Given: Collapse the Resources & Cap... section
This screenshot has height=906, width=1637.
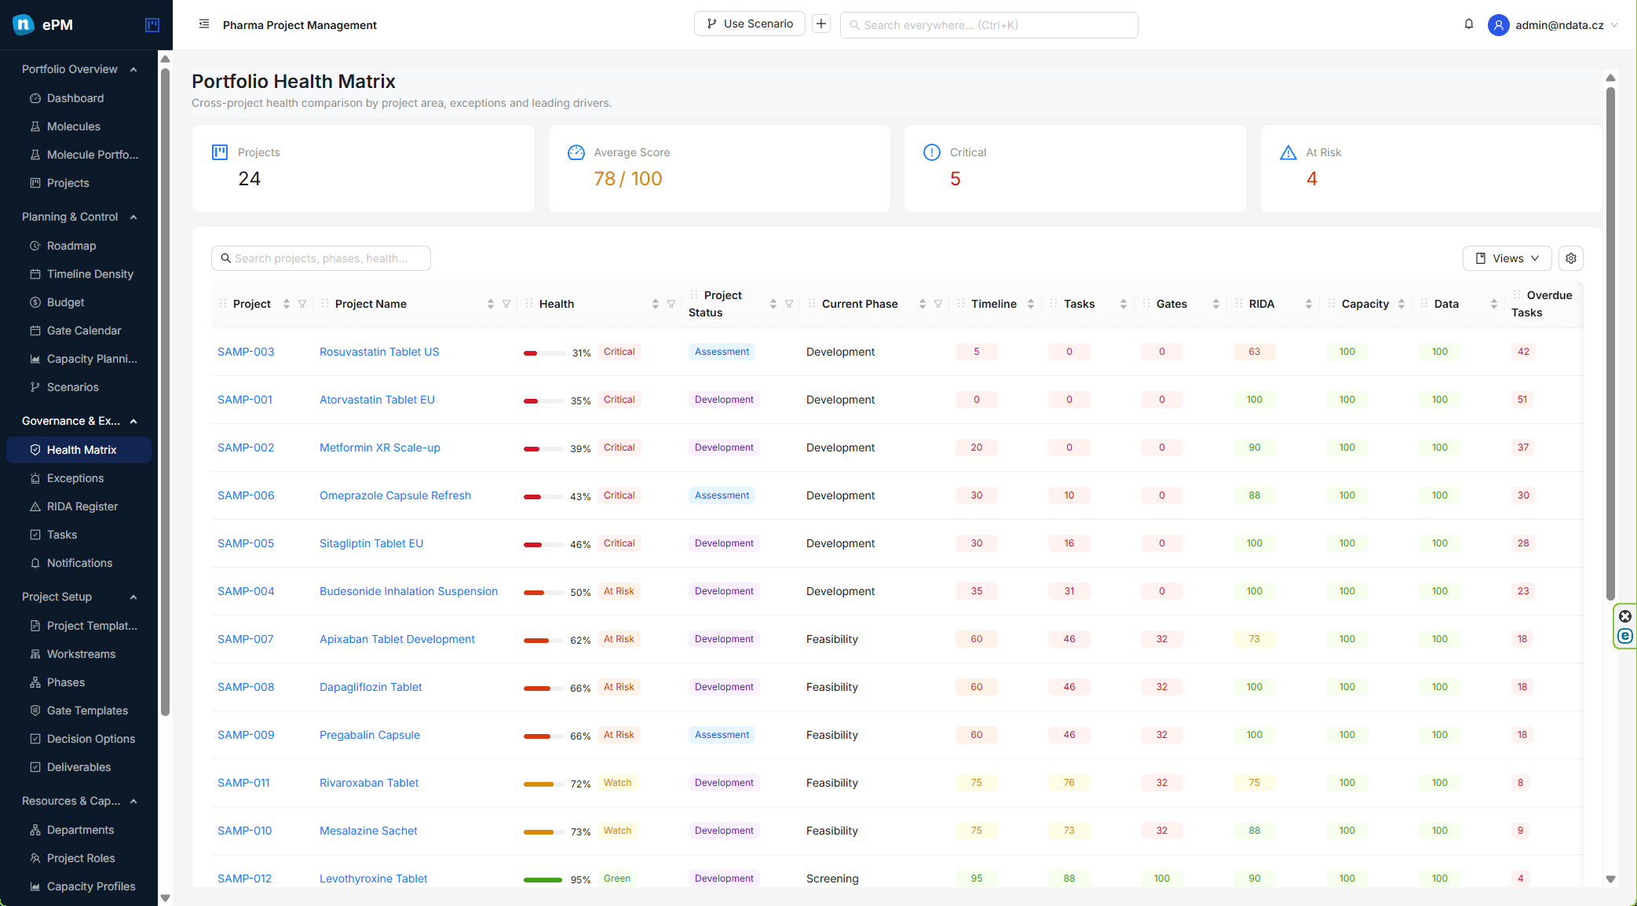Looking at the screenshot, I should (x=133, y=801).
